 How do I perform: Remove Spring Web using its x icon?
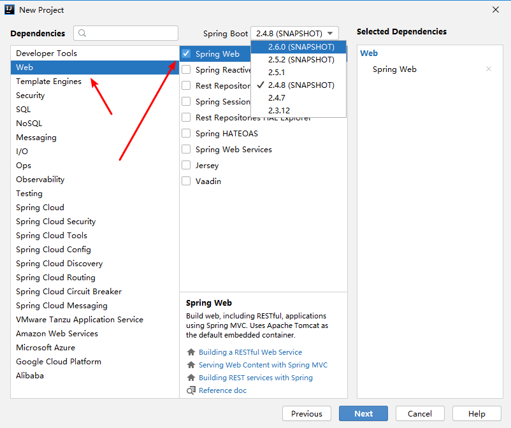point(489,69)
